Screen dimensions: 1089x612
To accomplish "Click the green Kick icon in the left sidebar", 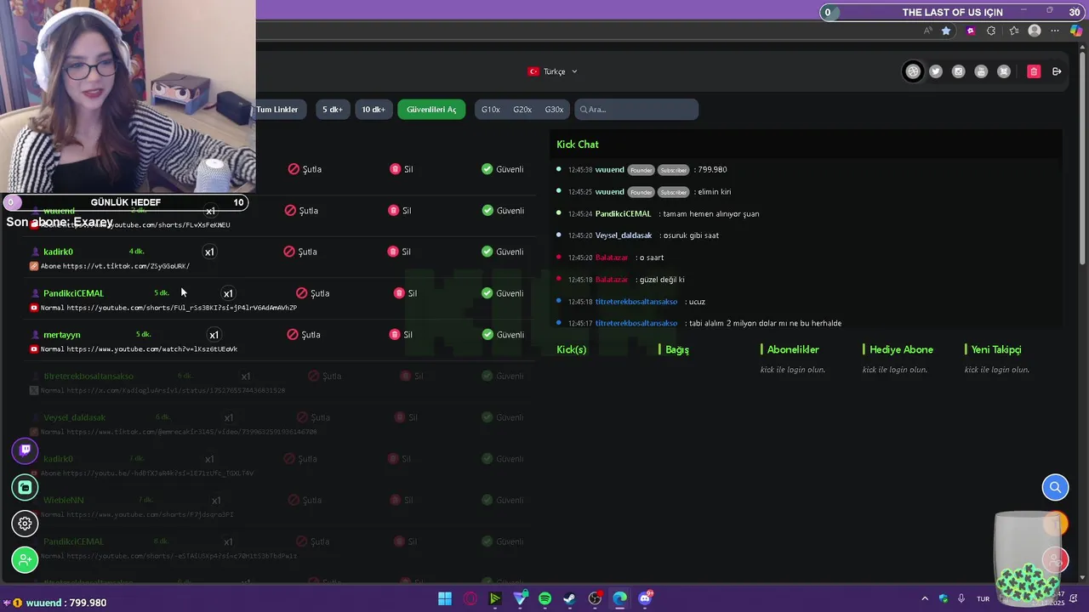I will pos(25,487).
